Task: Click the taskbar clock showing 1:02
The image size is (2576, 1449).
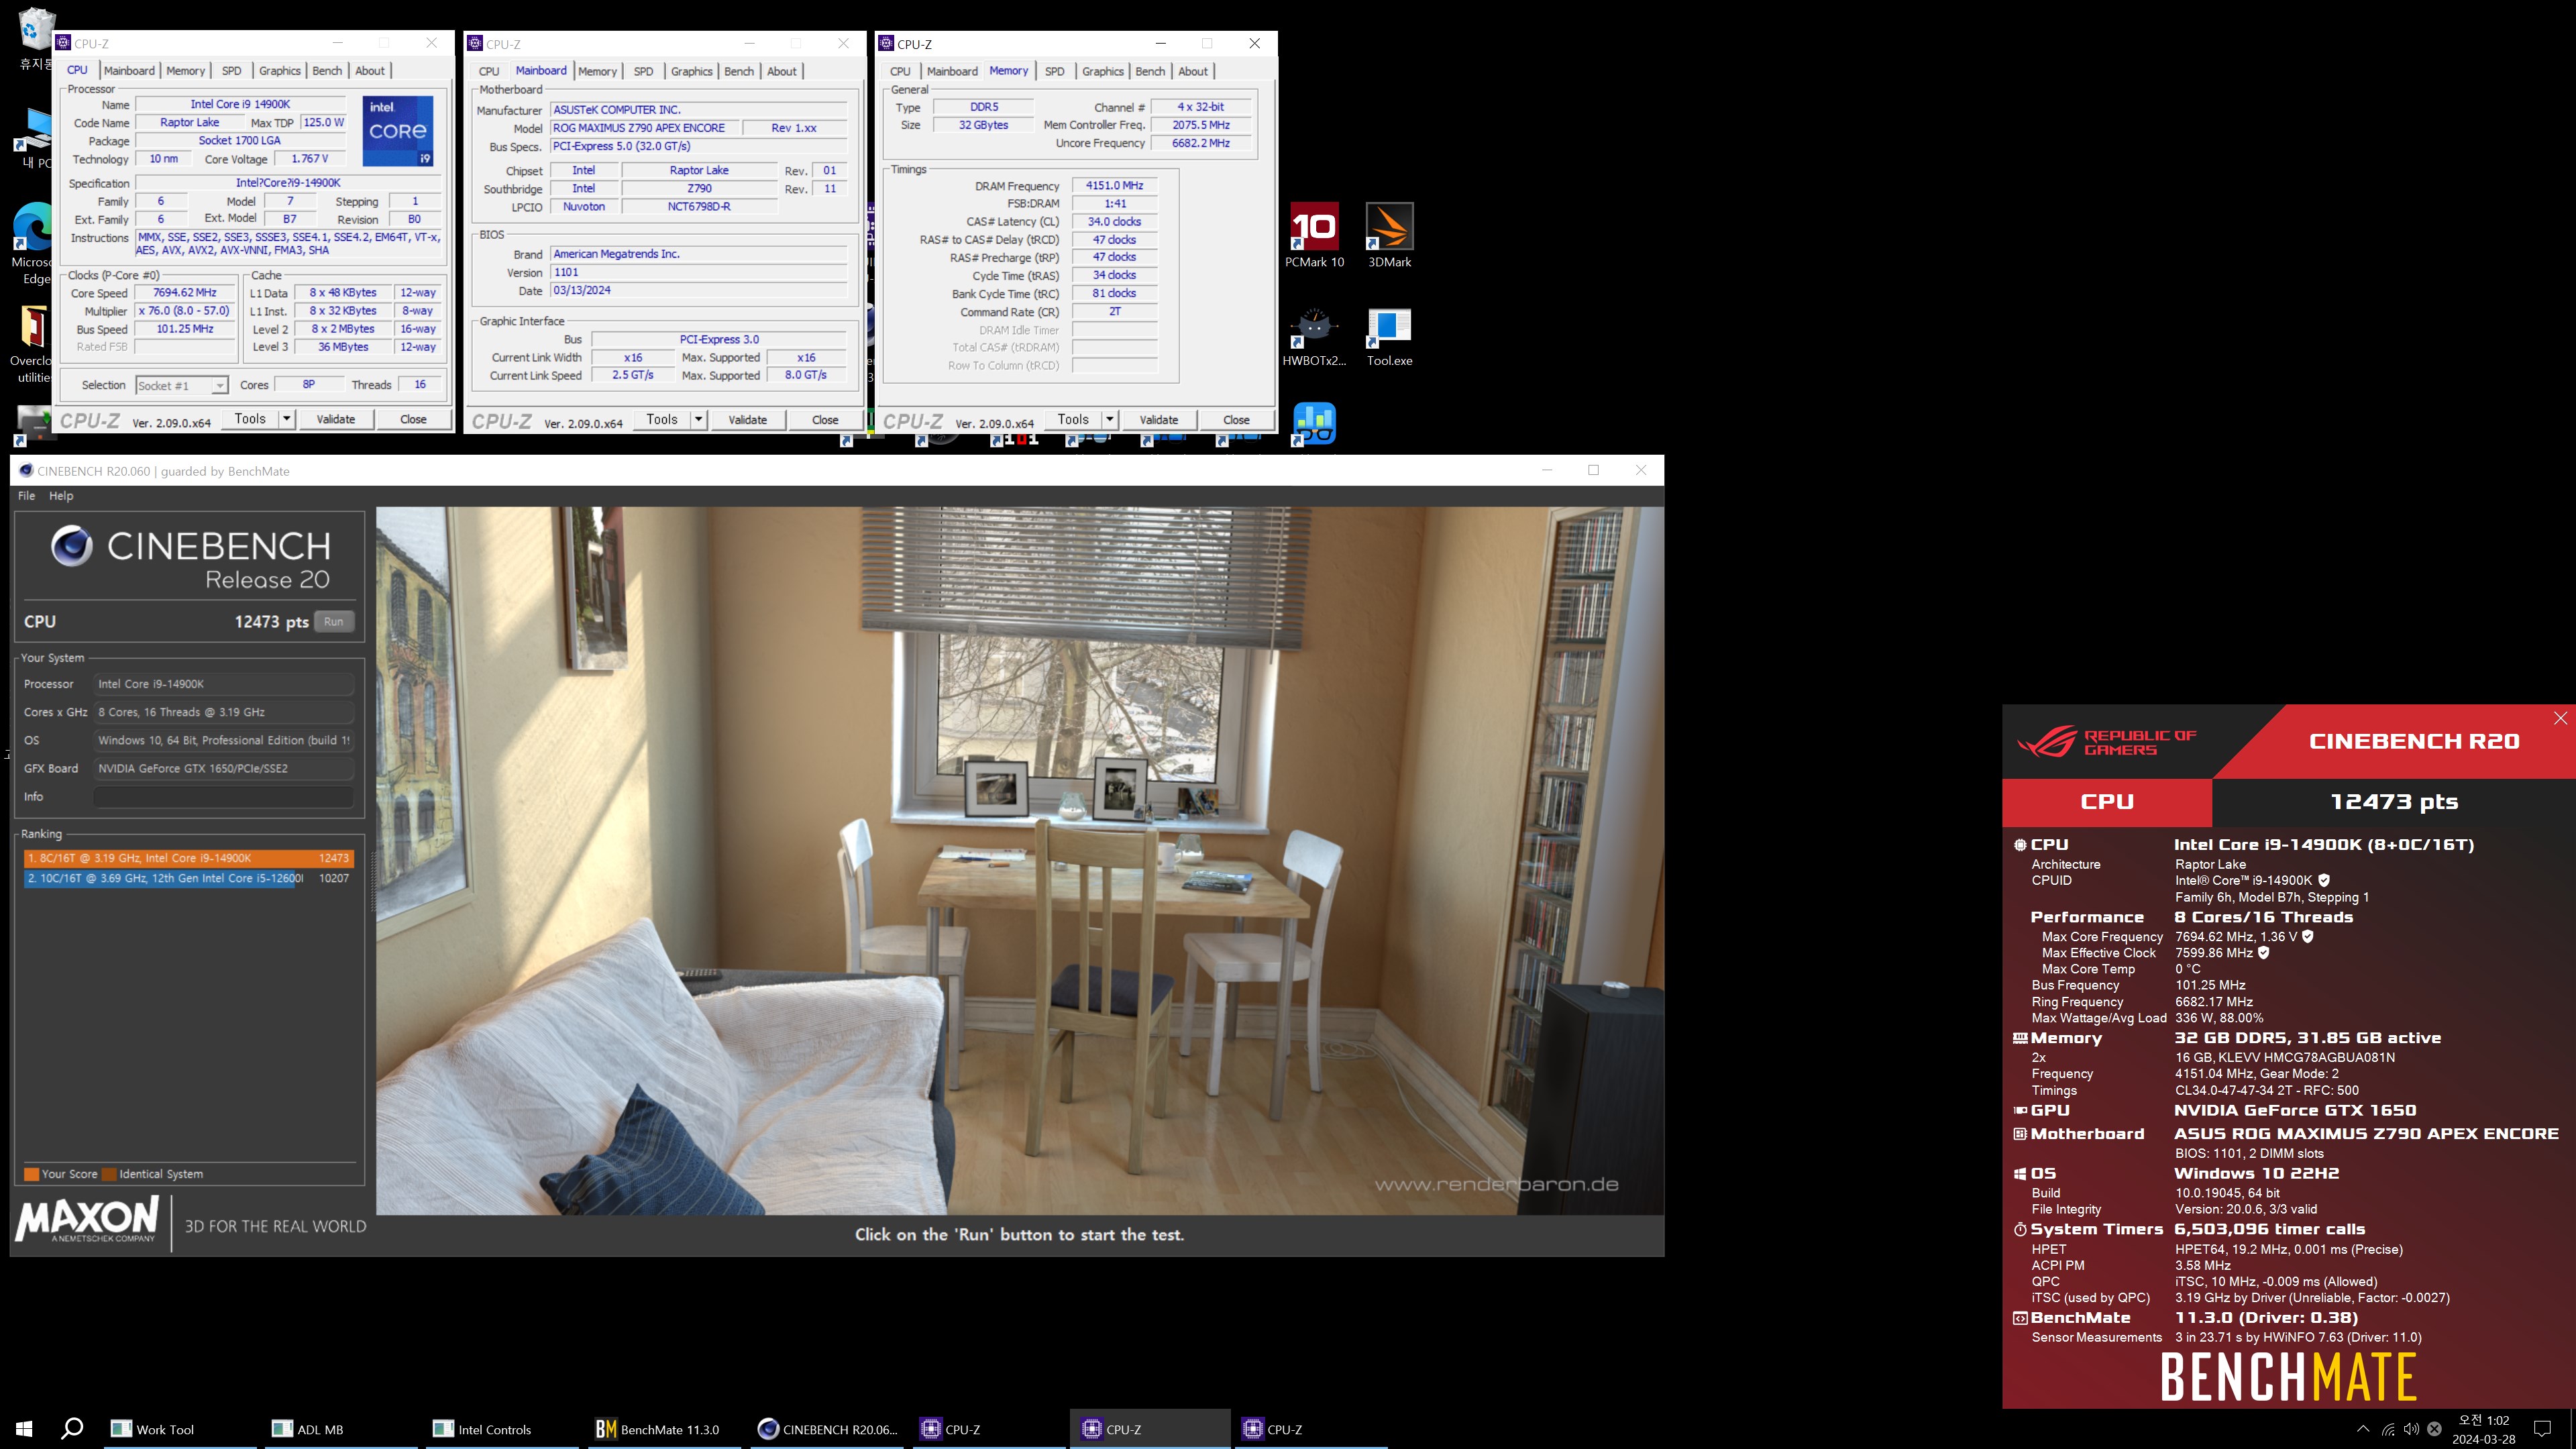Action: 2484,1429
